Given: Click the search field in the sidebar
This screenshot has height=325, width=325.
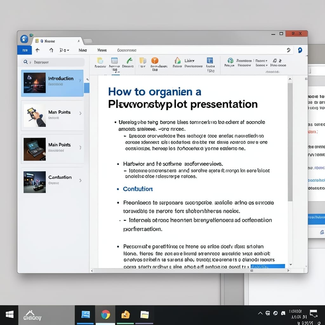Looking at the screenshot, I should click(53, 62).
